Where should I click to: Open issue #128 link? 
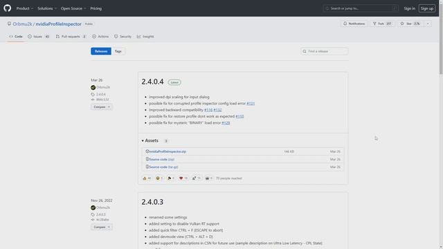click(x=226, y=123)
